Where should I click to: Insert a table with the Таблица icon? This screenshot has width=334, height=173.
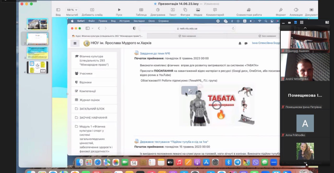click(x=141, y=10)
